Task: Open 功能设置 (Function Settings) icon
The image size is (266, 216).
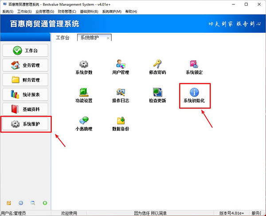Action: click(x=84, y=93)
